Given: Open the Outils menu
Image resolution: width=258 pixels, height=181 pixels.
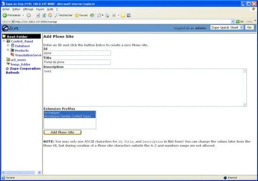Looking at the screenshot, I should [50, 9].
